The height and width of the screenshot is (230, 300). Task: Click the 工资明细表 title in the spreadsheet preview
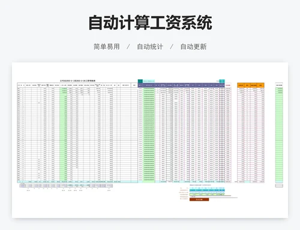(78, 80)
